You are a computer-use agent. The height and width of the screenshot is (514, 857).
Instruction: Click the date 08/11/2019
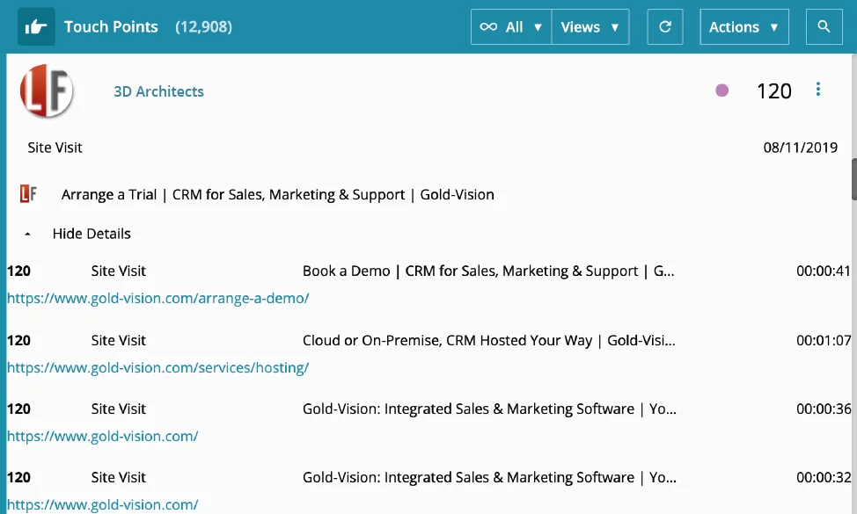click(x=800, y=148)
